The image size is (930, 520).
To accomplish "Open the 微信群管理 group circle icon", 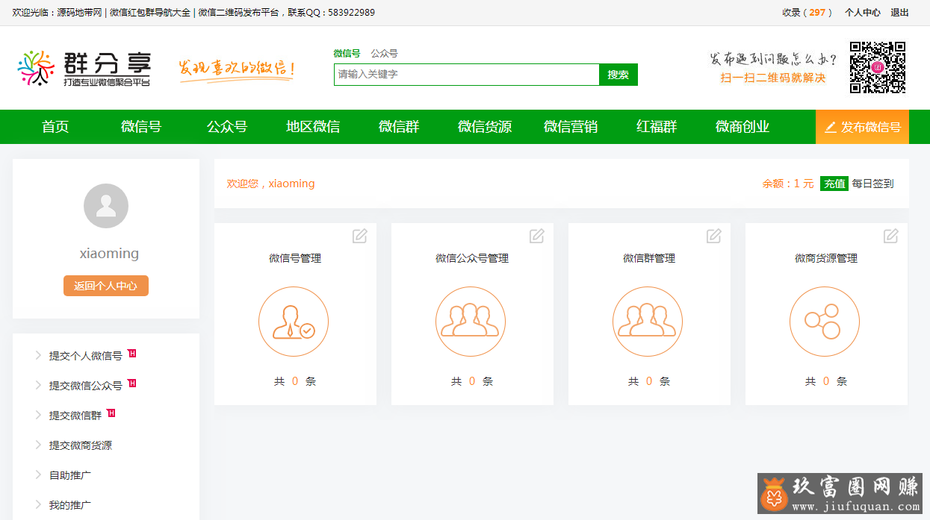I will (x=648, y=322).
